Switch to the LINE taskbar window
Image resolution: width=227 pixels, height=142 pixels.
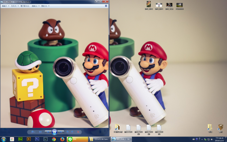point(77,139)
